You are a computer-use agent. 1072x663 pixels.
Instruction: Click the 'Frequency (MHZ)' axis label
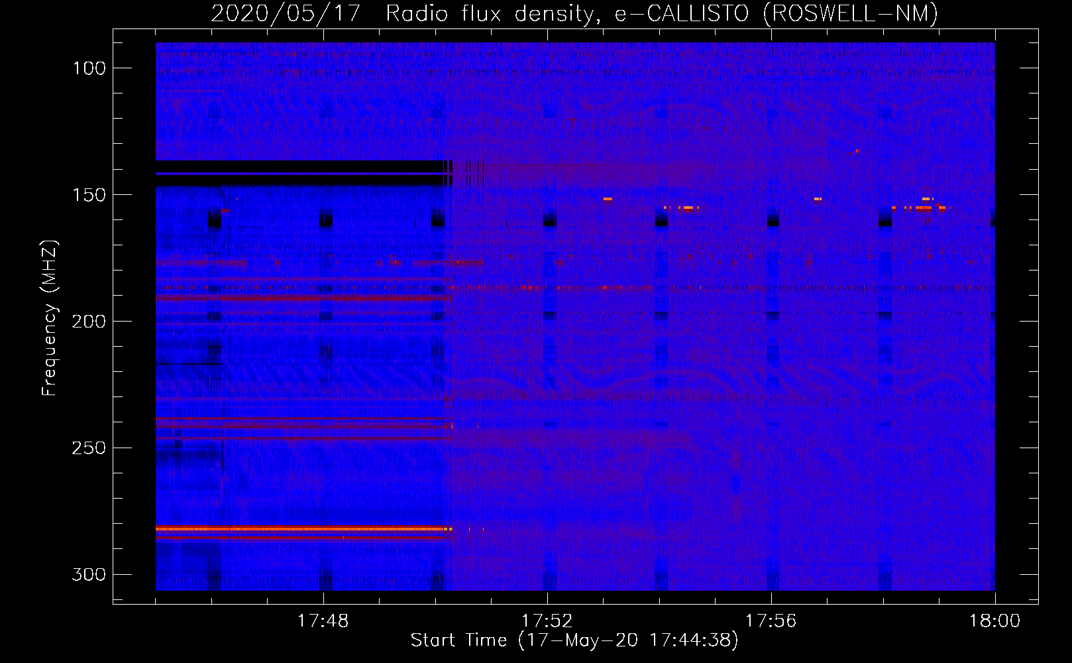pos(50,318)
